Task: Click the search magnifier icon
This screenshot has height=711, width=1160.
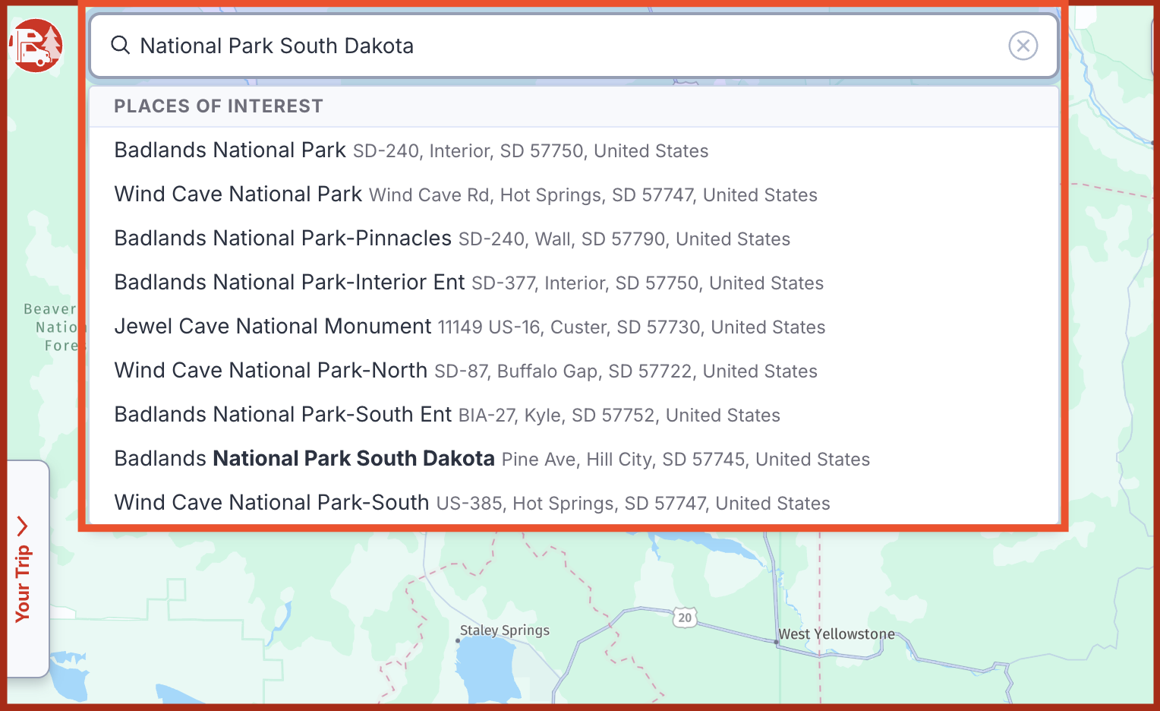Action: coord(120,46)
